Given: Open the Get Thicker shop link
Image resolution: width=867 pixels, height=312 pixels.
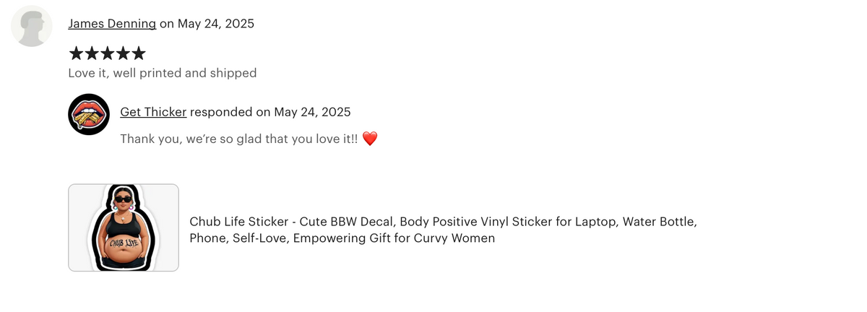Looking at the screenshot, I should [x=153, y=112].
